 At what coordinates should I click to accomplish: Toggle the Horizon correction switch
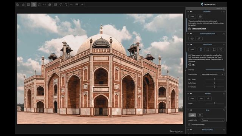(x=191, y=93)
